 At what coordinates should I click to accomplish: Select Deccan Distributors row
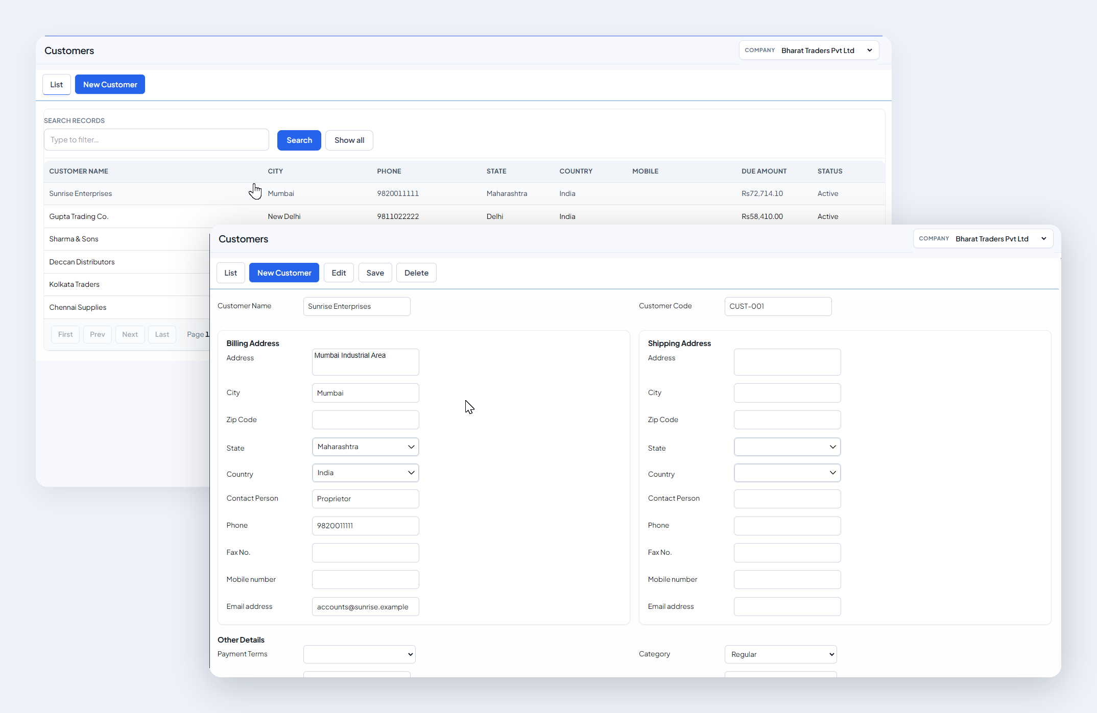click(127, 262)
